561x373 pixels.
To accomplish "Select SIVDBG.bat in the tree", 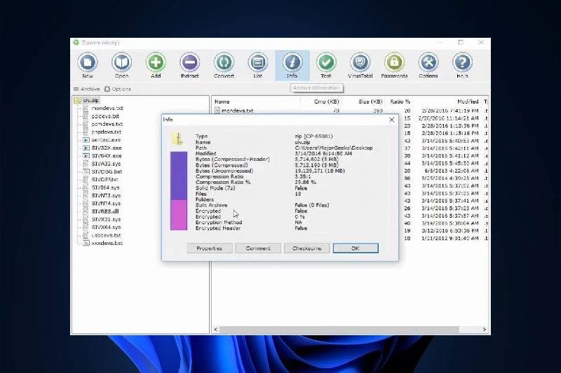I will coord(107,171).
